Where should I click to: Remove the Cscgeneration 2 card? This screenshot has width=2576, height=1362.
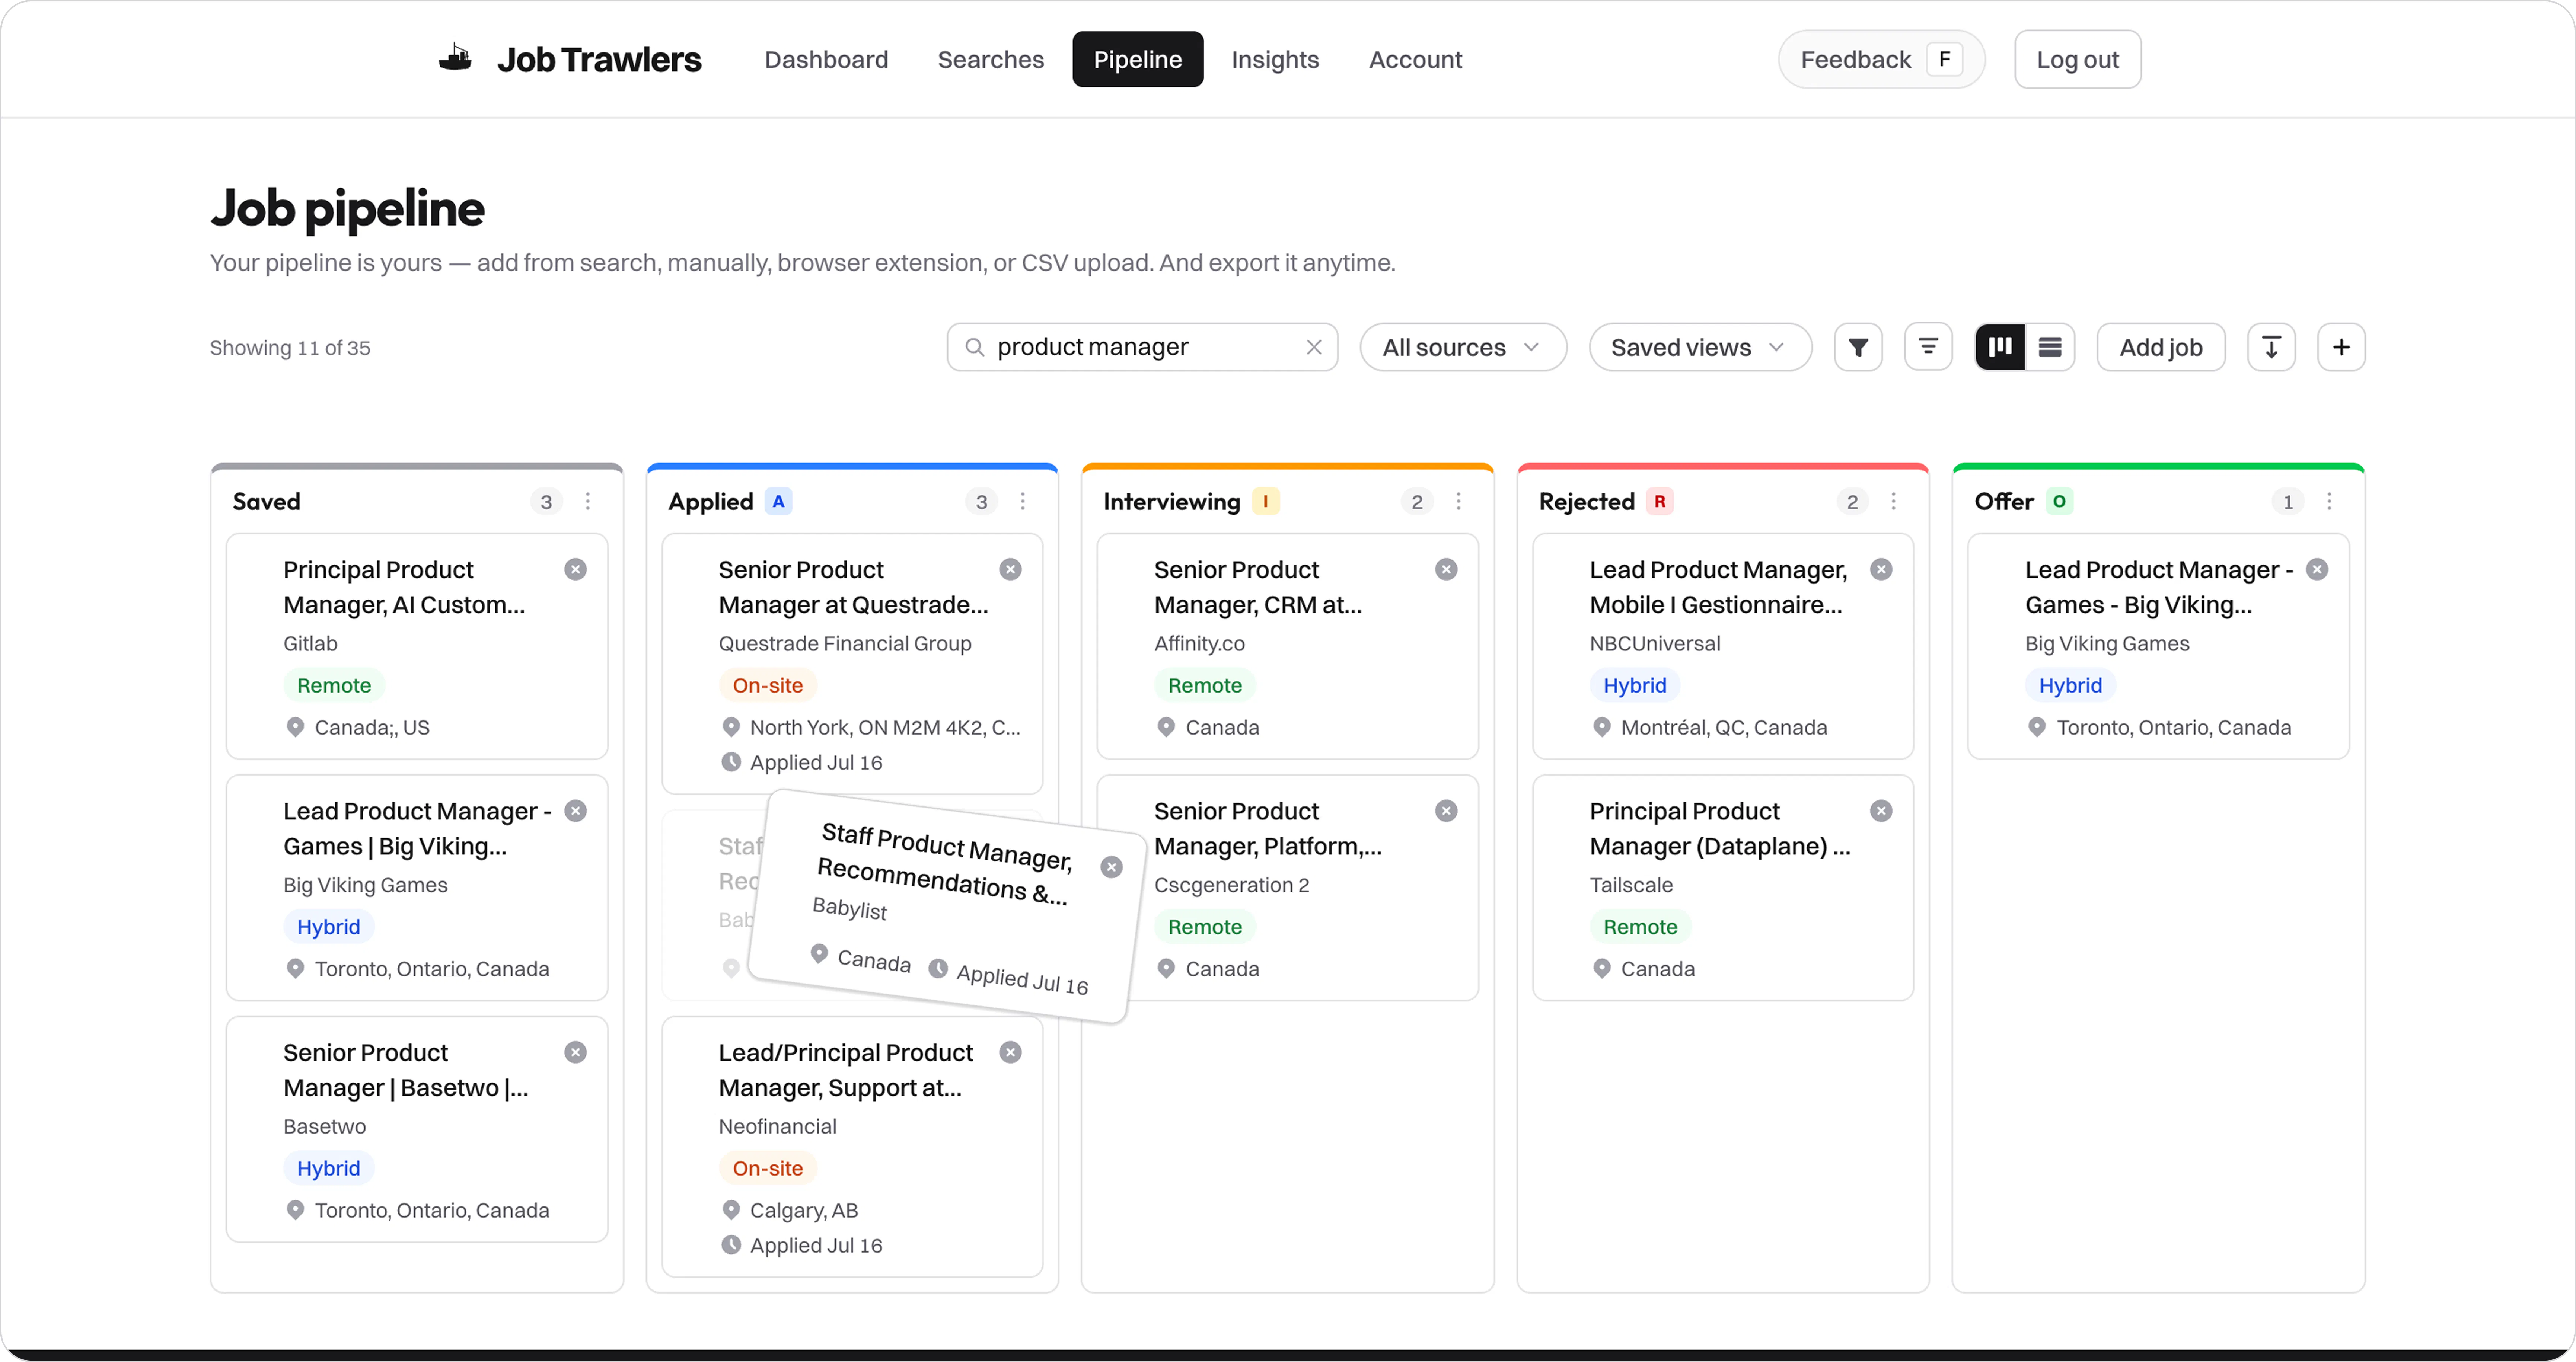tap(1446, 811)
